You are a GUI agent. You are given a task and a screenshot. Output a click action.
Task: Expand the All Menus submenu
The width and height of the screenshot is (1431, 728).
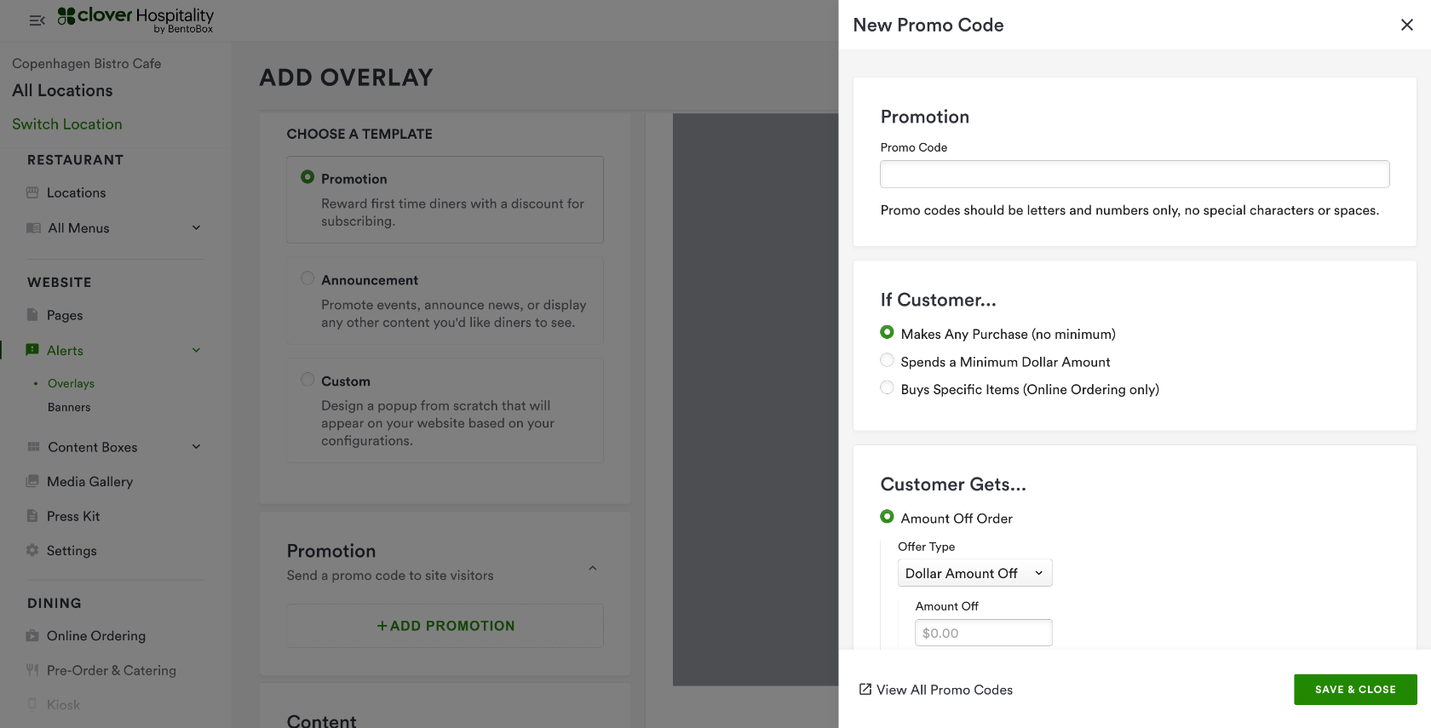(196, 227)
